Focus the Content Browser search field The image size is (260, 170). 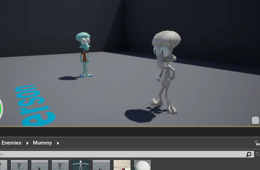coord(127,154)
